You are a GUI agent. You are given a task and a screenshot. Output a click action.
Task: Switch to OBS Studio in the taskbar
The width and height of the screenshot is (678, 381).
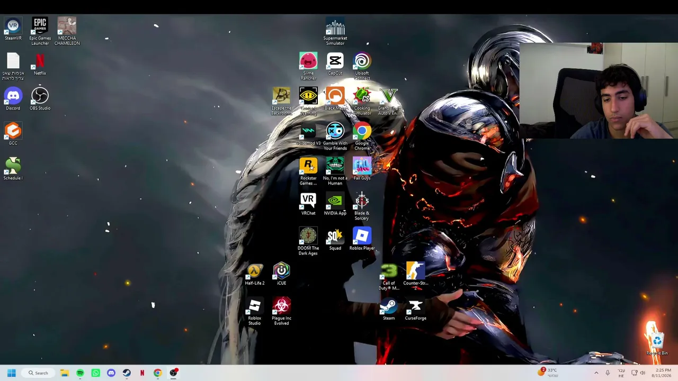(x=173, y=373)
